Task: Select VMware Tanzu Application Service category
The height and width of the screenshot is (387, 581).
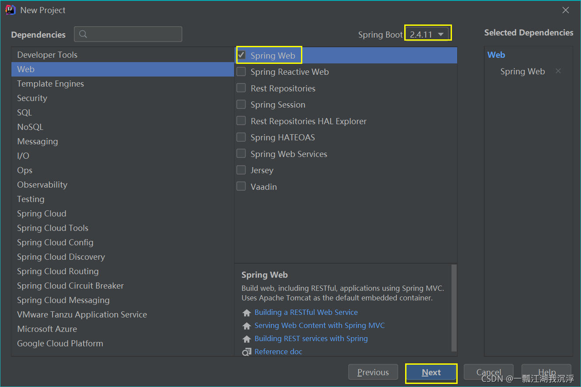Action: pos(122,314)
